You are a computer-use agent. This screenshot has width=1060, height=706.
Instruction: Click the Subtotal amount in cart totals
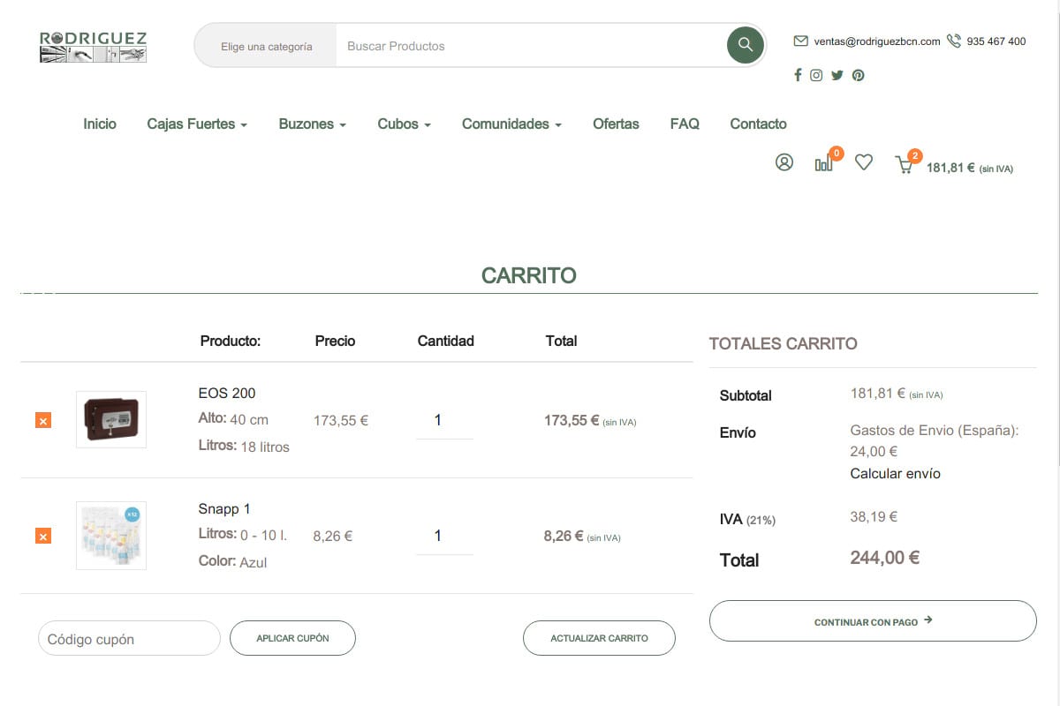[x=878, y=394]
